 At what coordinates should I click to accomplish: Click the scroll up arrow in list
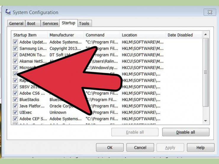click(206, 35)
